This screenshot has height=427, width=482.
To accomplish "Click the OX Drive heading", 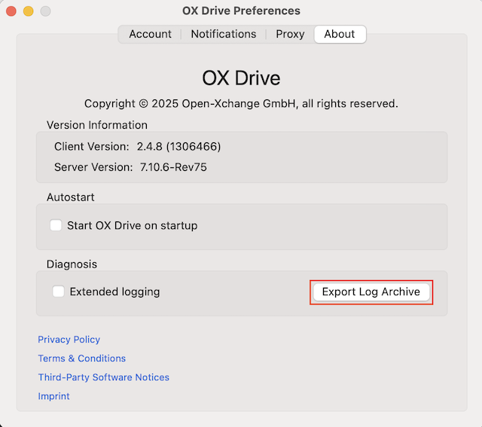I will [x=241, y=78].
